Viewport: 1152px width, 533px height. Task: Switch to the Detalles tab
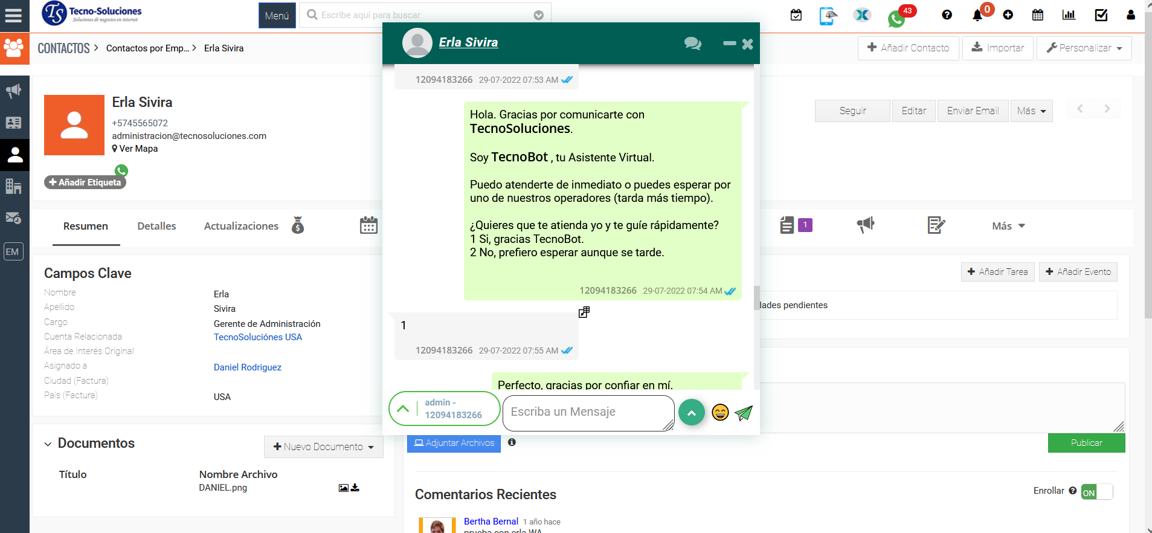pos(156,226)
